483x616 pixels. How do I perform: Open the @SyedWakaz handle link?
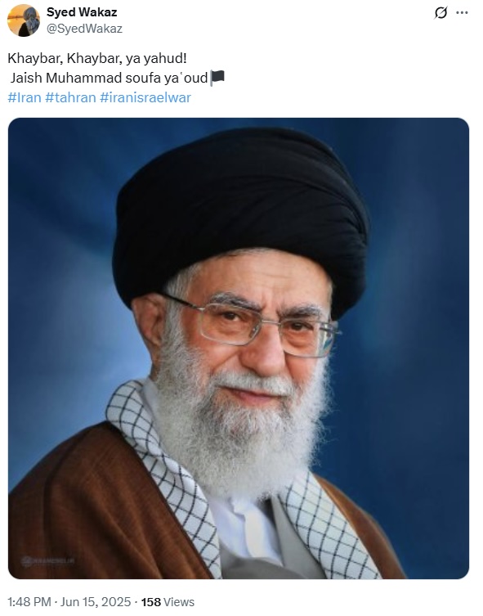tap(84, 29)
